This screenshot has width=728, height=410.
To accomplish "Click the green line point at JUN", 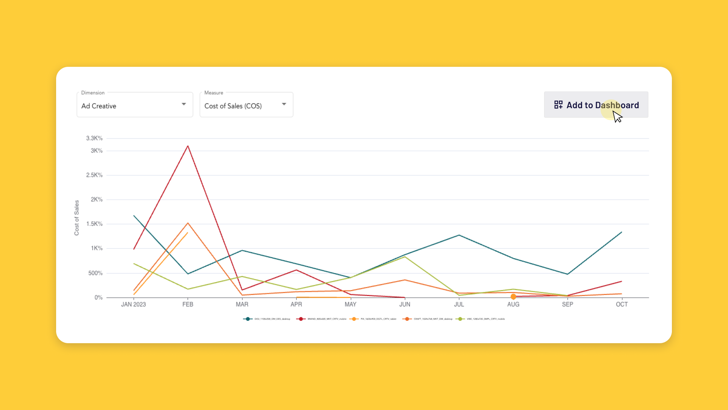I will tap(405, 257).
